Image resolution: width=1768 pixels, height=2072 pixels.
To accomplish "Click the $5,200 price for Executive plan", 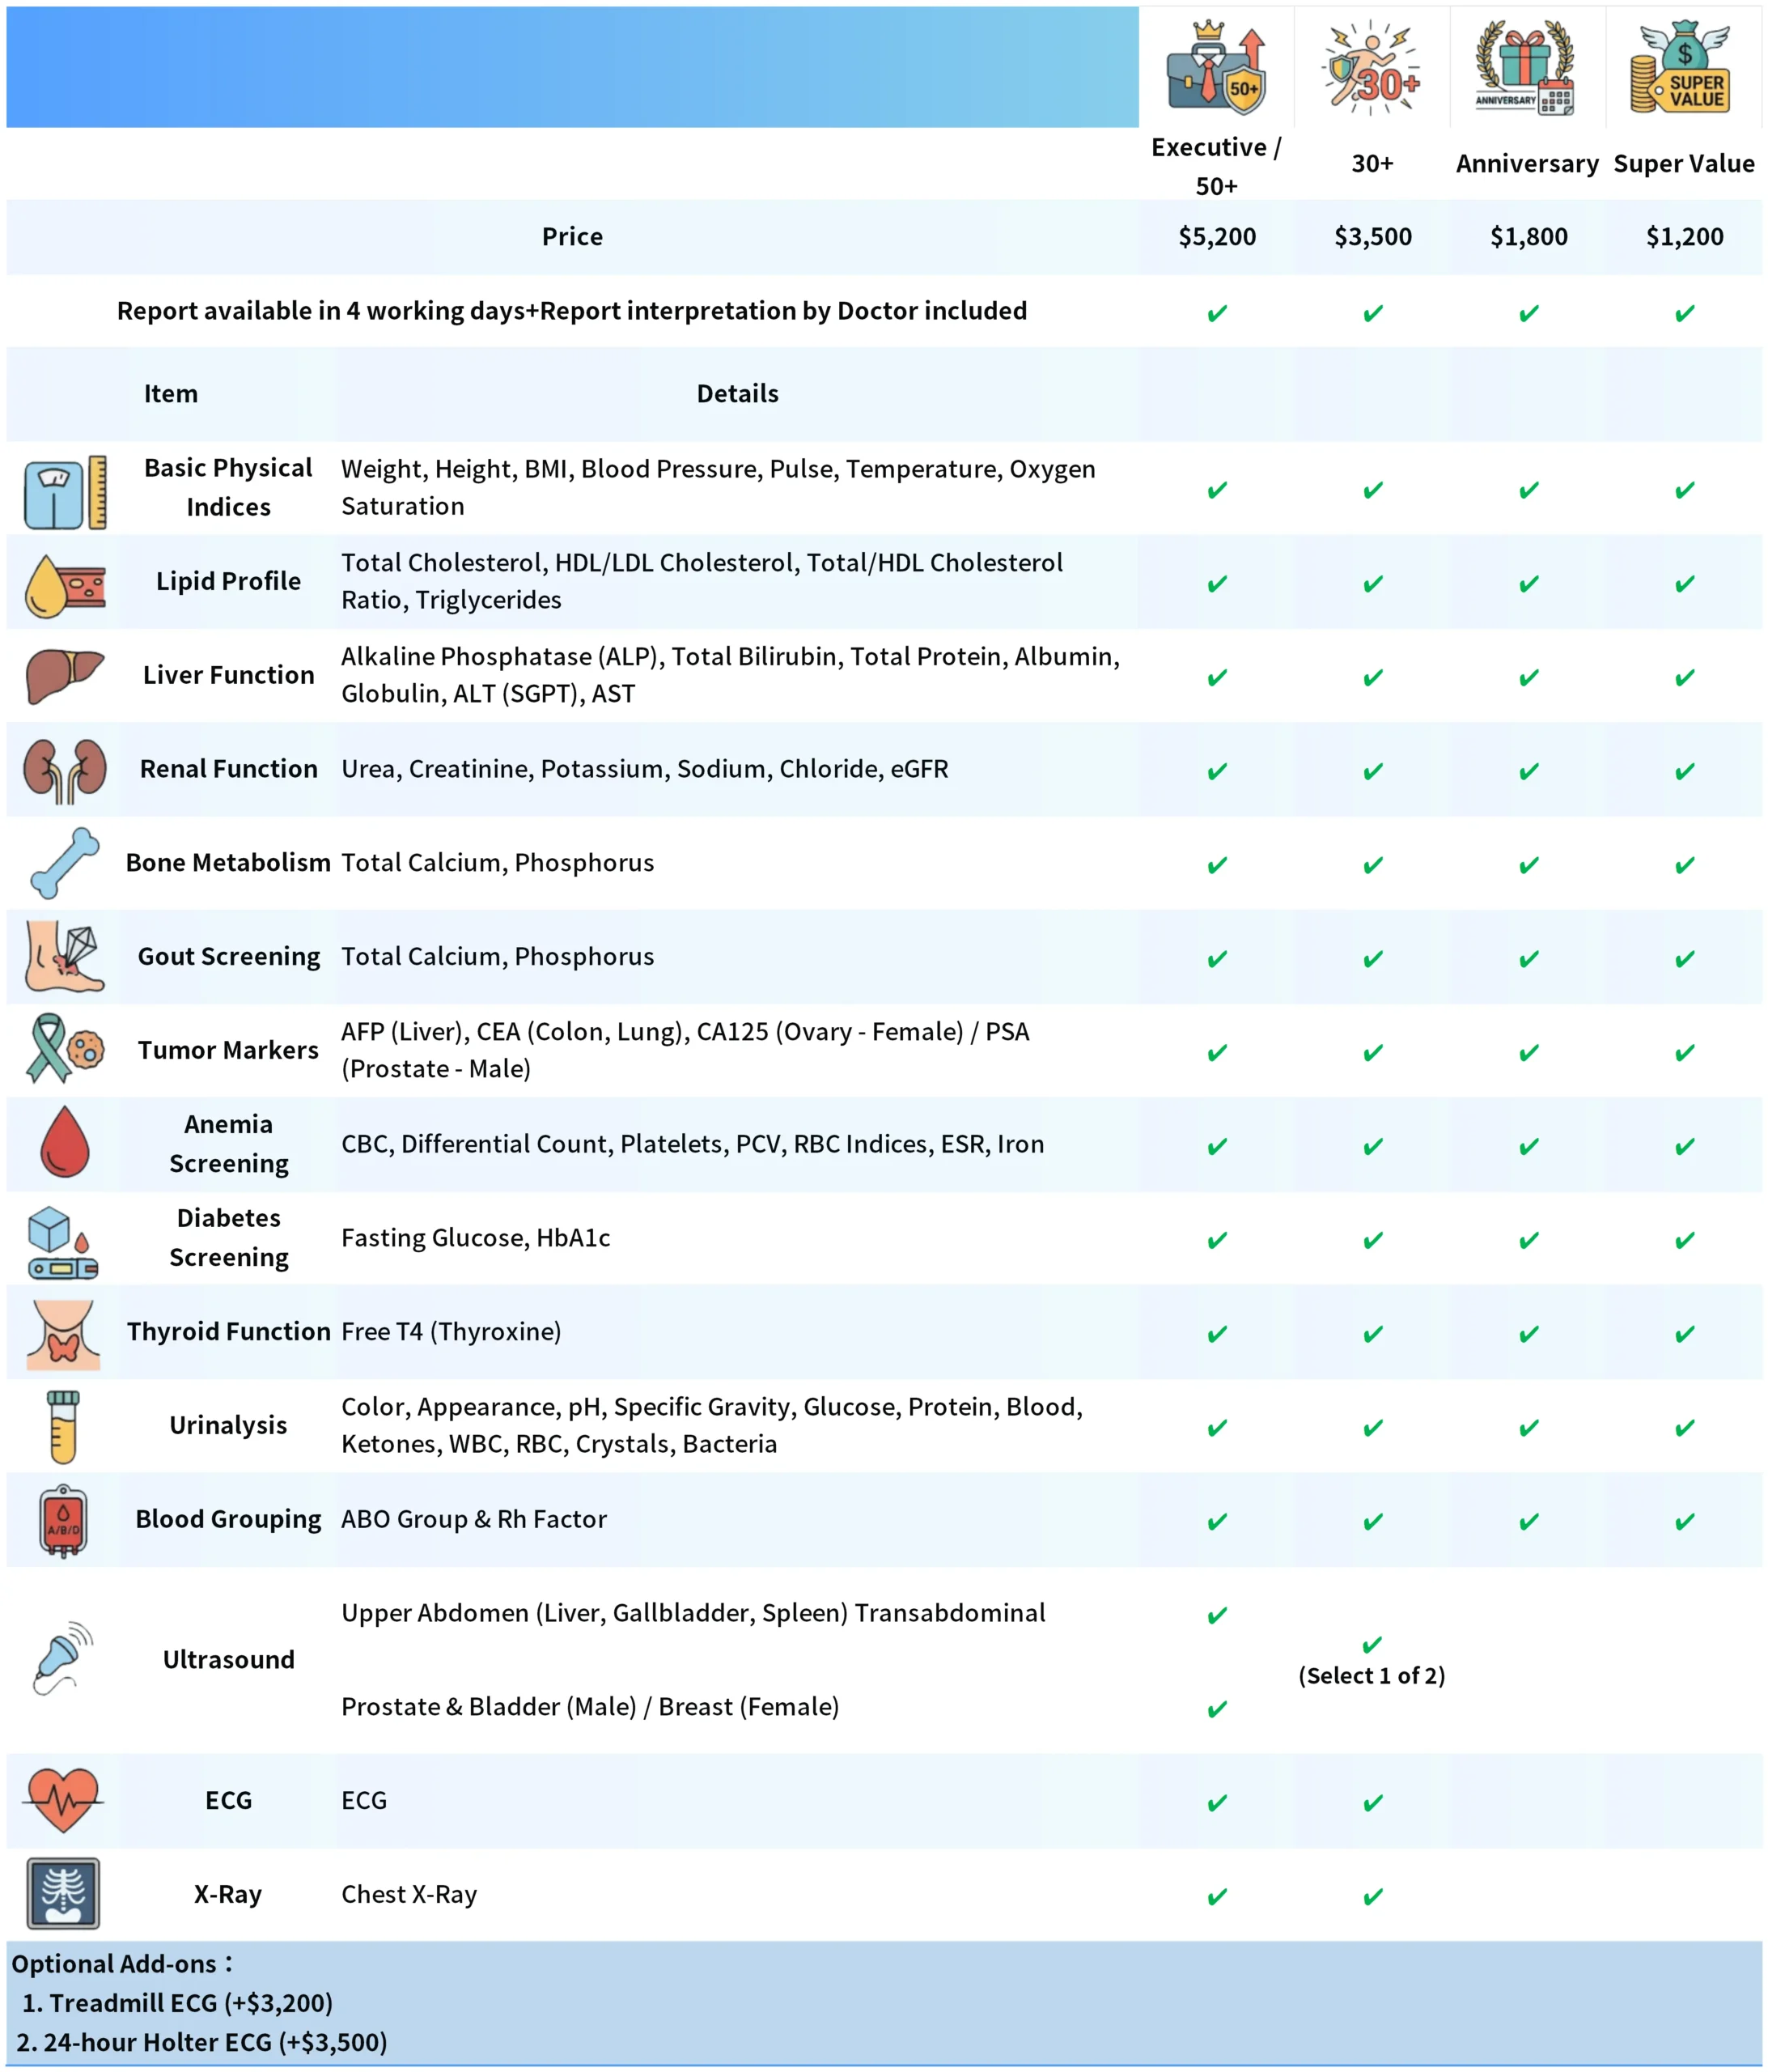I will click(x=1217, y=236).
